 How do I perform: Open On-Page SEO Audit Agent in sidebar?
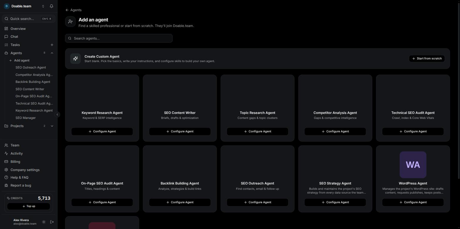34,96
